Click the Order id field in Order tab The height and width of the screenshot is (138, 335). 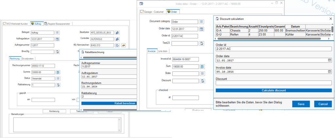[x=185, y=36]
